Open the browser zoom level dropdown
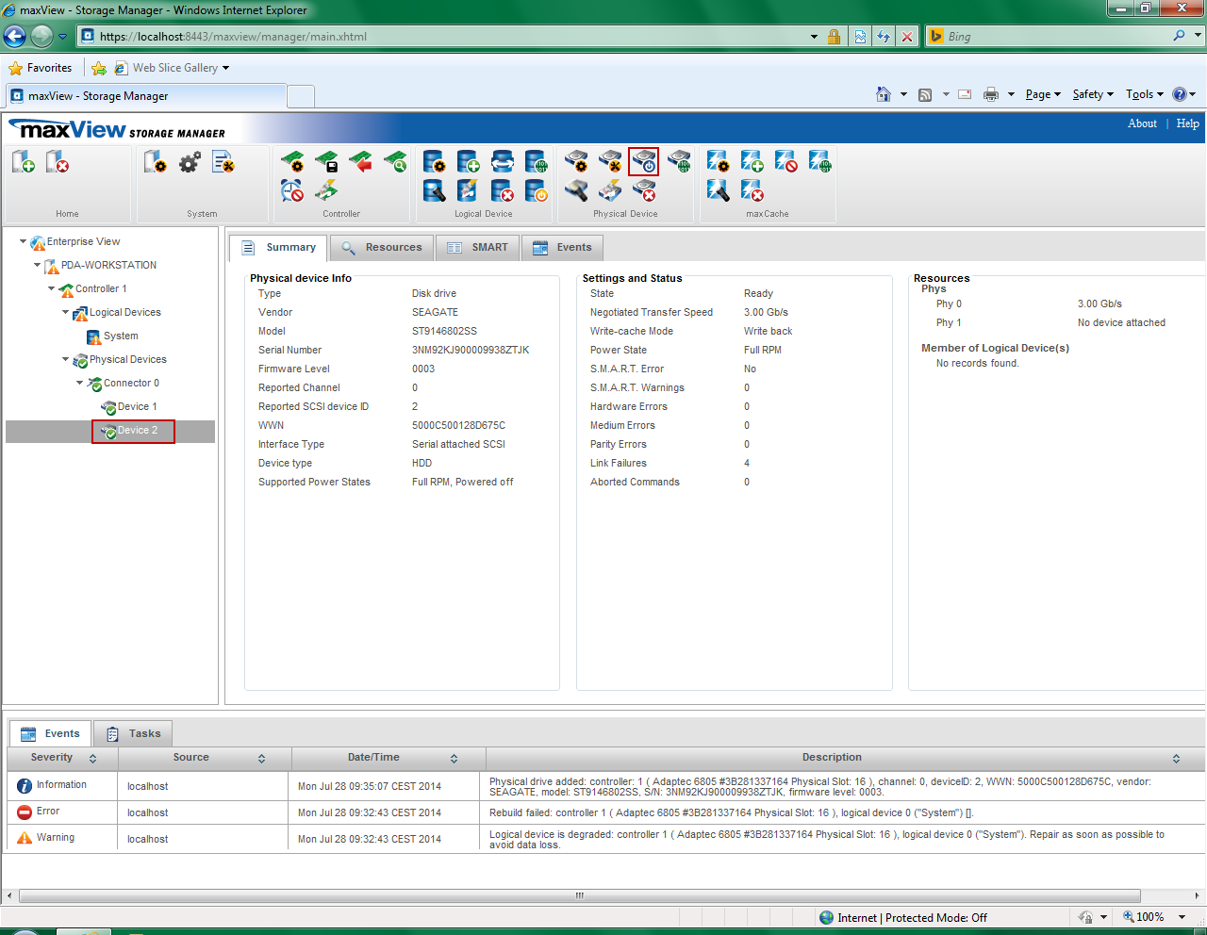 click(1182, 917)
